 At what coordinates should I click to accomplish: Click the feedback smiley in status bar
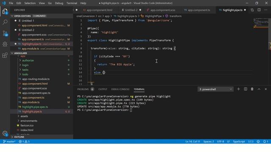click(258, 141)
